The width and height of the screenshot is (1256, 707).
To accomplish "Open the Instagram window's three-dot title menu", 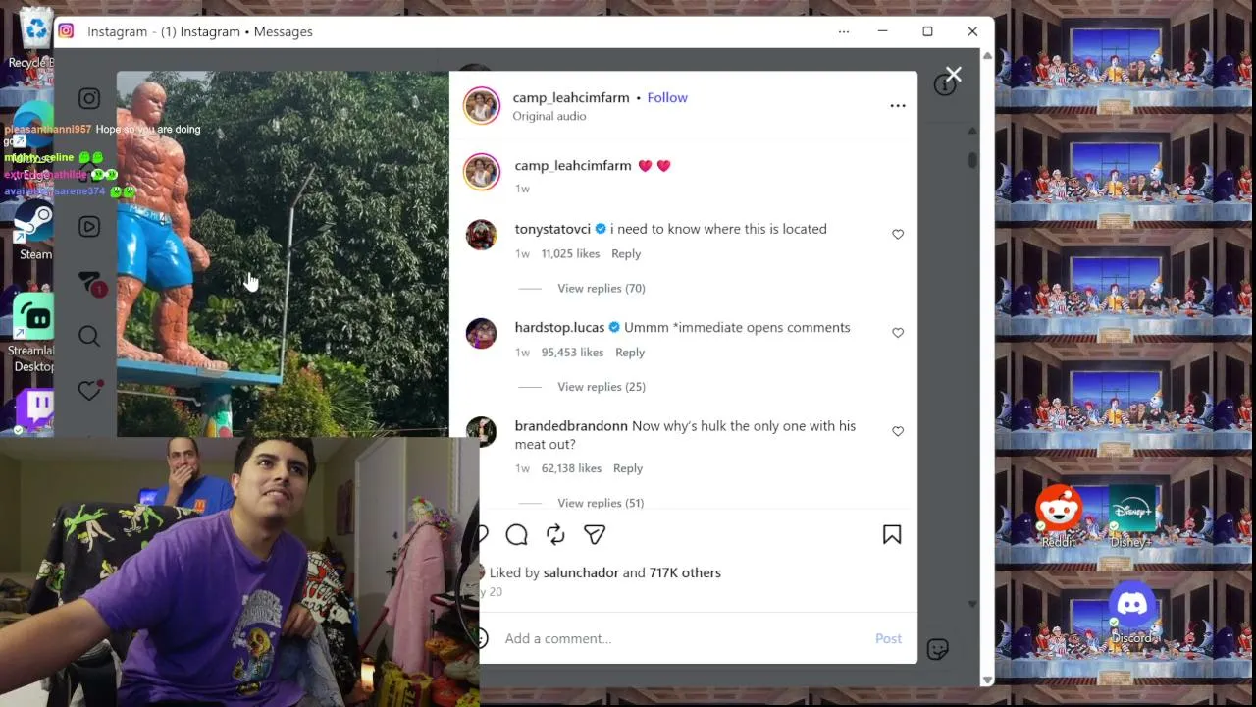I will 844,31.
